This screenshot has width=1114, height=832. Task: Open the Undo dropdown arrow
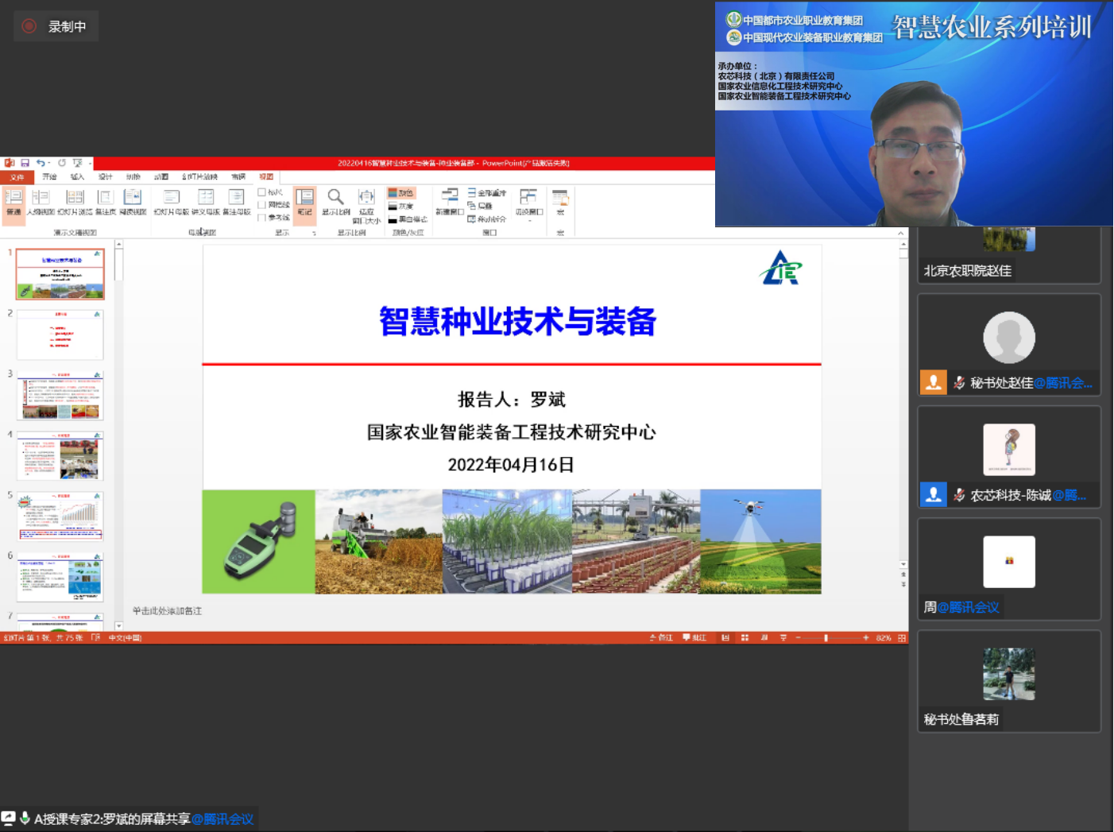coord(50,163)
